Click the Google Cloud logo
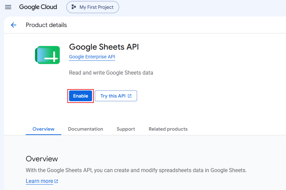The image size is (286, 190). pos(38,7)
